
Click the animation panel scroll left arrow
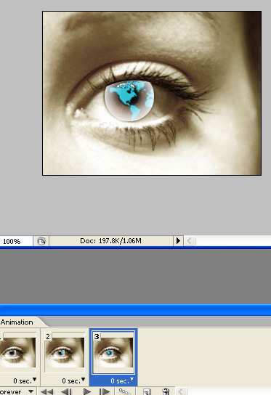tap(180, 391)
